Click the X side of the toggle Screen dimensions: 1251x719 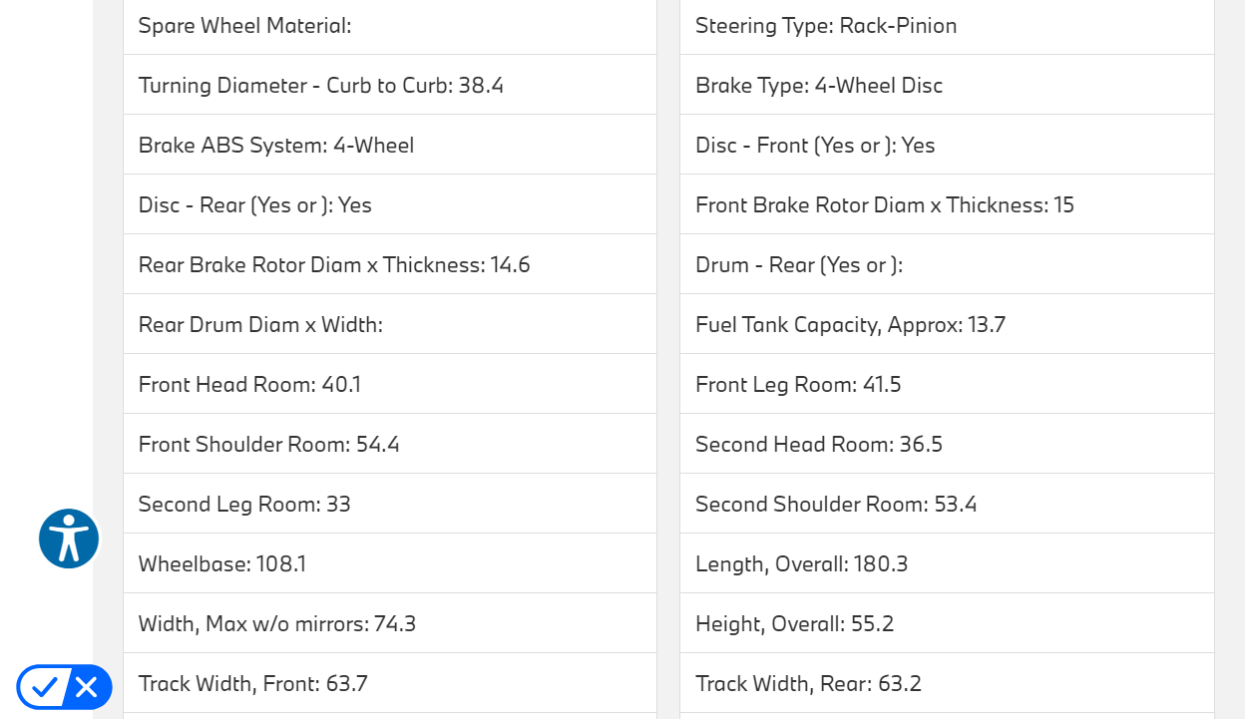(87, 687)
